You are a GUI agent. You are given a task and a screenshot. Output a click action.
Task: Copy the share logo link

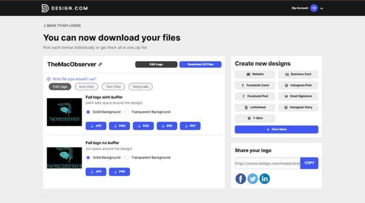pos(309,163)
